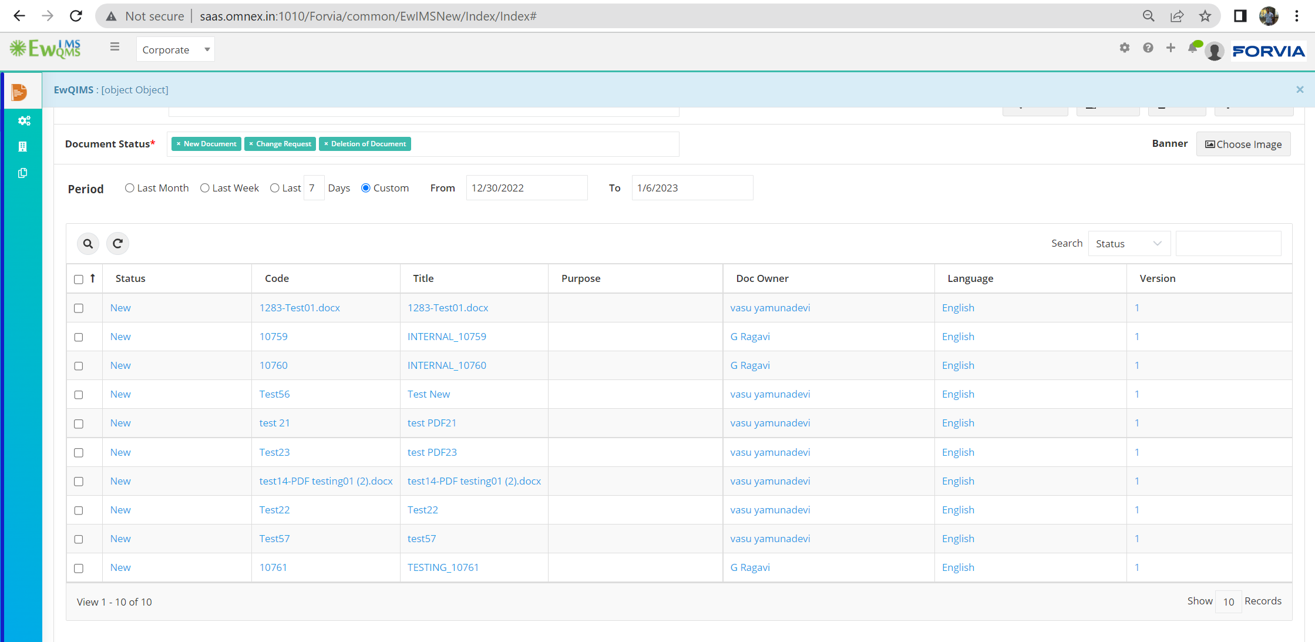Viewport: 1315px width, 642px height.
Task: Click the EwQIMS logo
Action: (46, 49)
